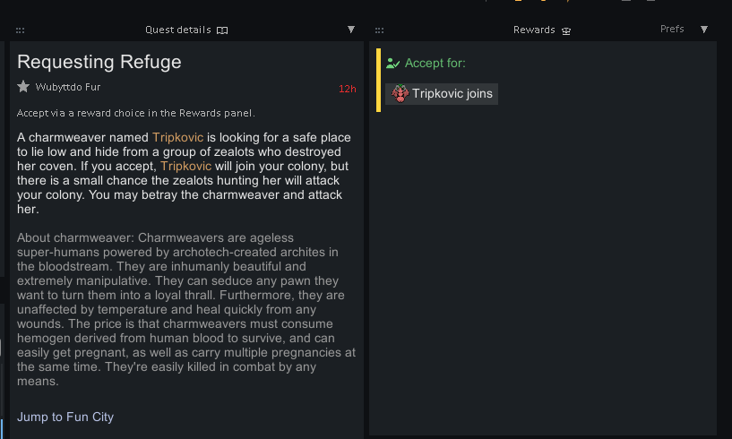Expand the Quest details panel dropdown arrow
This screenshot has height=439, width=732.
351,30
